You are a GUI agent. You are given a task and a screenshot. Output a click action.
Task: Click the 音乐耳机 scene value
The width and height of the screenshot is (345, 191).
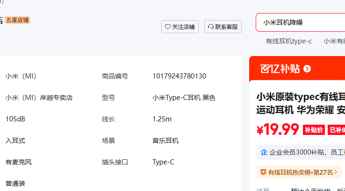click(165, 141)
